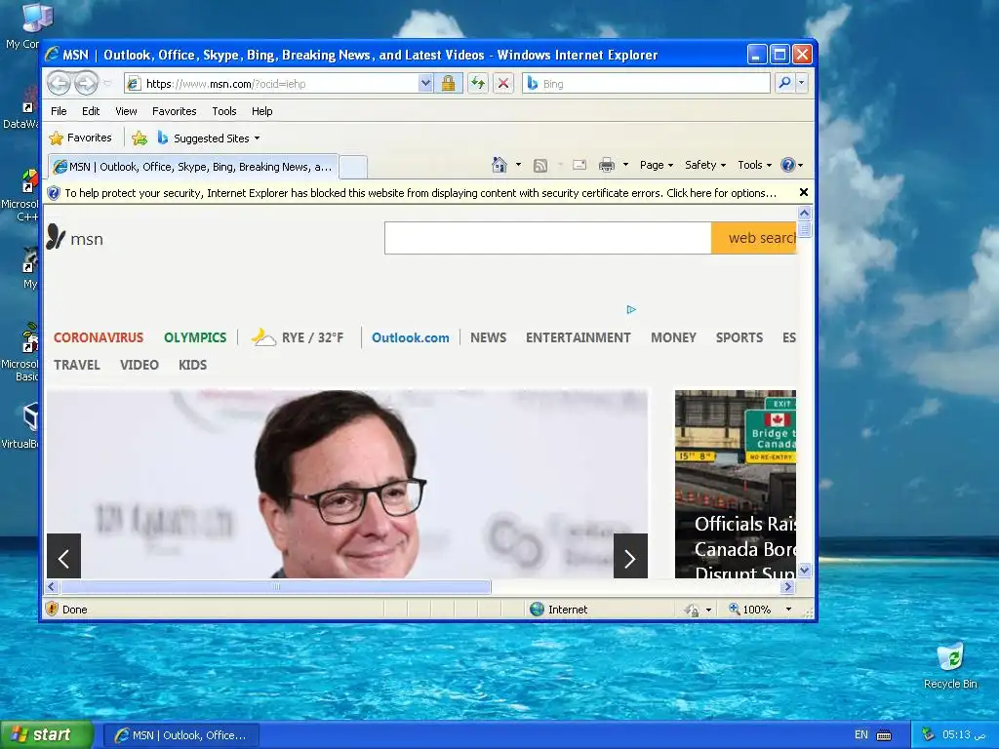Open Favorites center star button
The image size is (999, 749).
80,138
